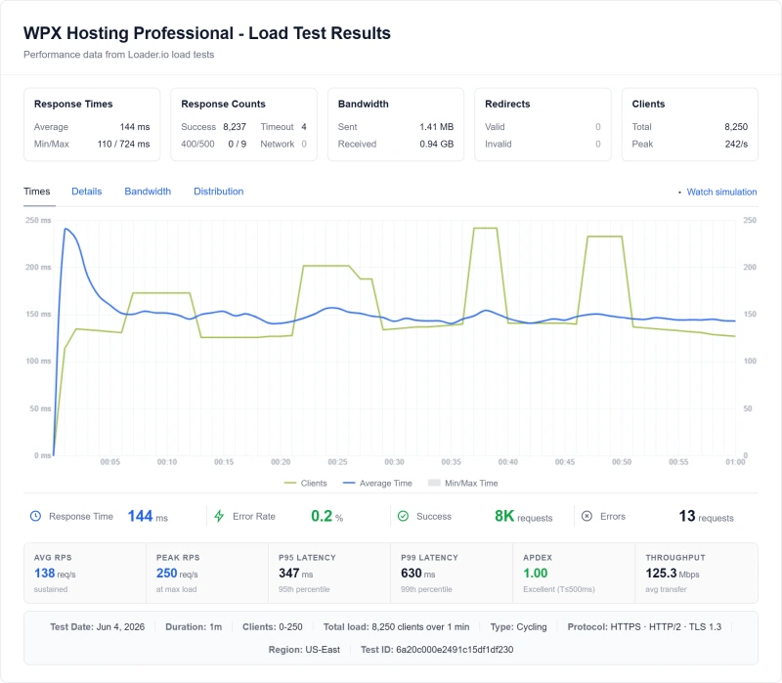Click the Test ID 6a20c000e2491c15df1df230
The width and height of the screenshot is (782, 683).
[x=437, y=650]
